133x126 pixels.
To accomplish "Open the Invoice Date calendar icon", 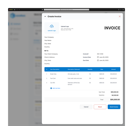I will point(98,57).
